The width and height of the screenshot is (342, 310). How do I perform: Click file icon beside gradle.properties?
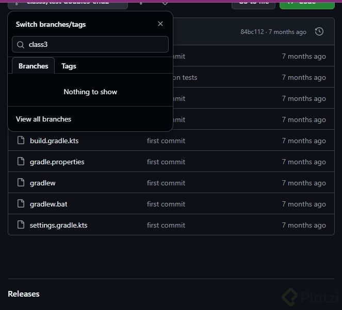click(x=21, y=162)
